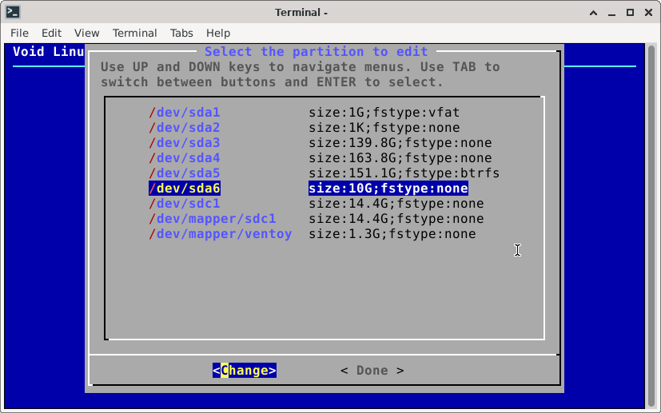Open the Edit menu
The height and width of the screenshot is (413, 661).
point(51,33)
